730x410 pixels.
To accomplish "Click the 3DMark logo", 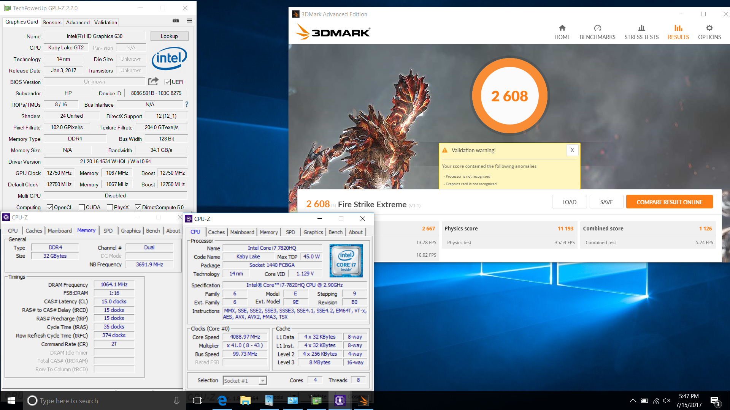I will click(333, 32).
